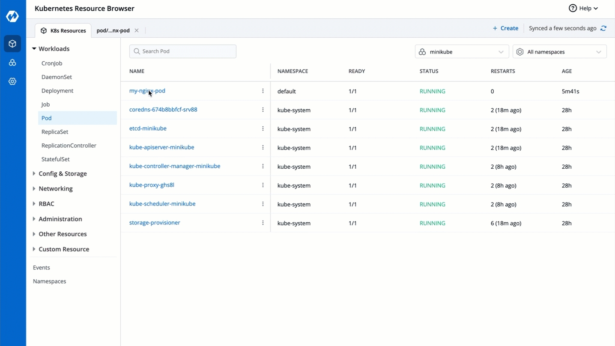
Task: Click the Search Pod input field
Action: click(x=183, y=51)
